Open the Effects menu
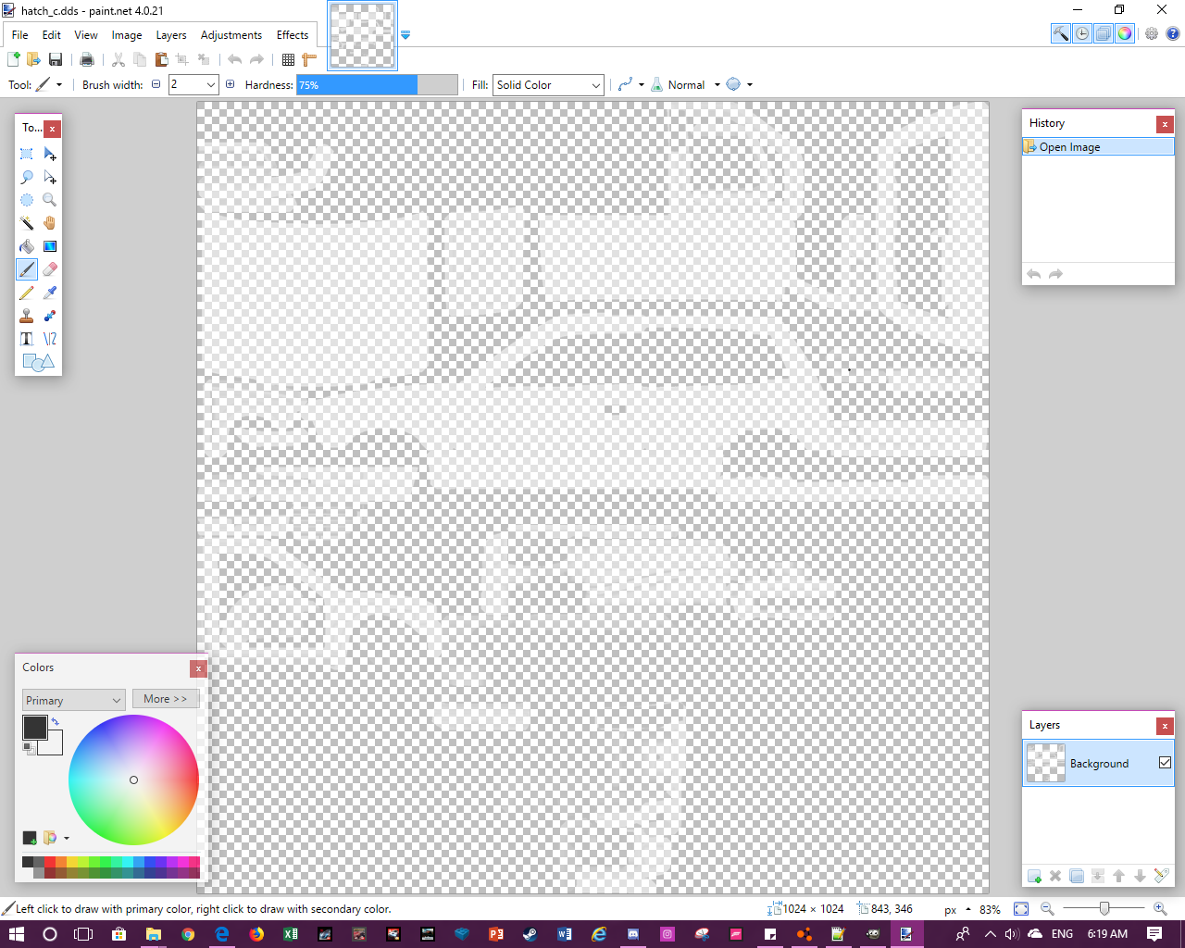The width and height of the screenshot is (1185, 948). pos(293,35)
